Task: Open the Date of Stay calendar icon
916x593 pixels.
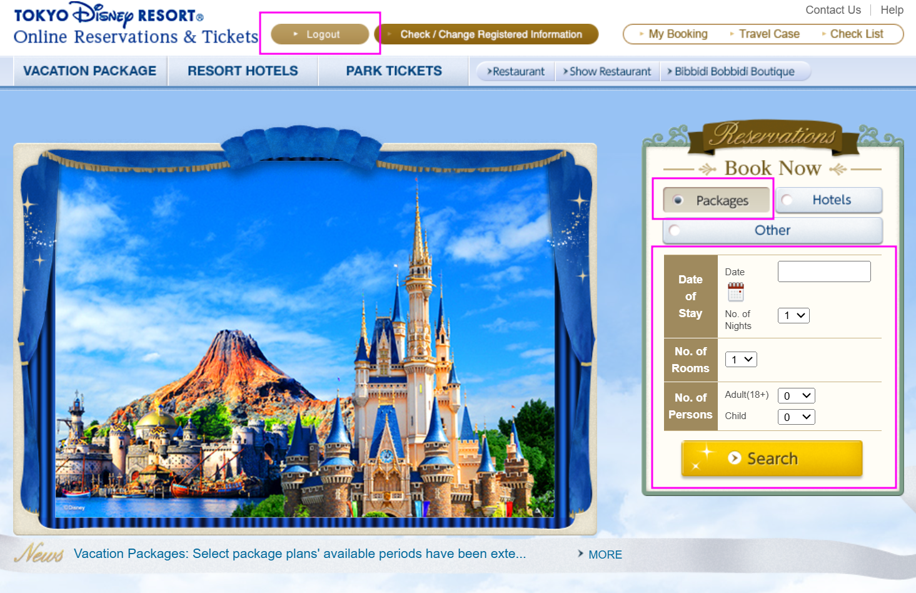Action: click(x=735, y=292)
